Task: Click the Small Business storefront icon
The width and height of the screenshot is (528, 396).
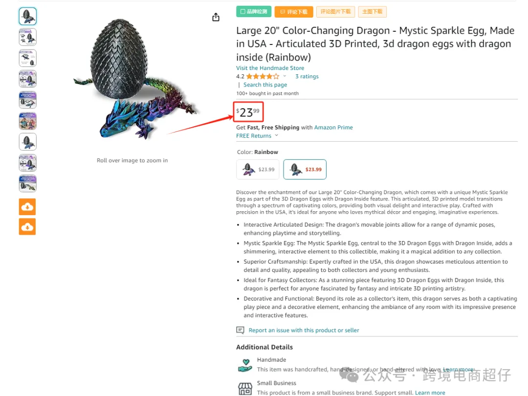Action: [x=245, y=389]
